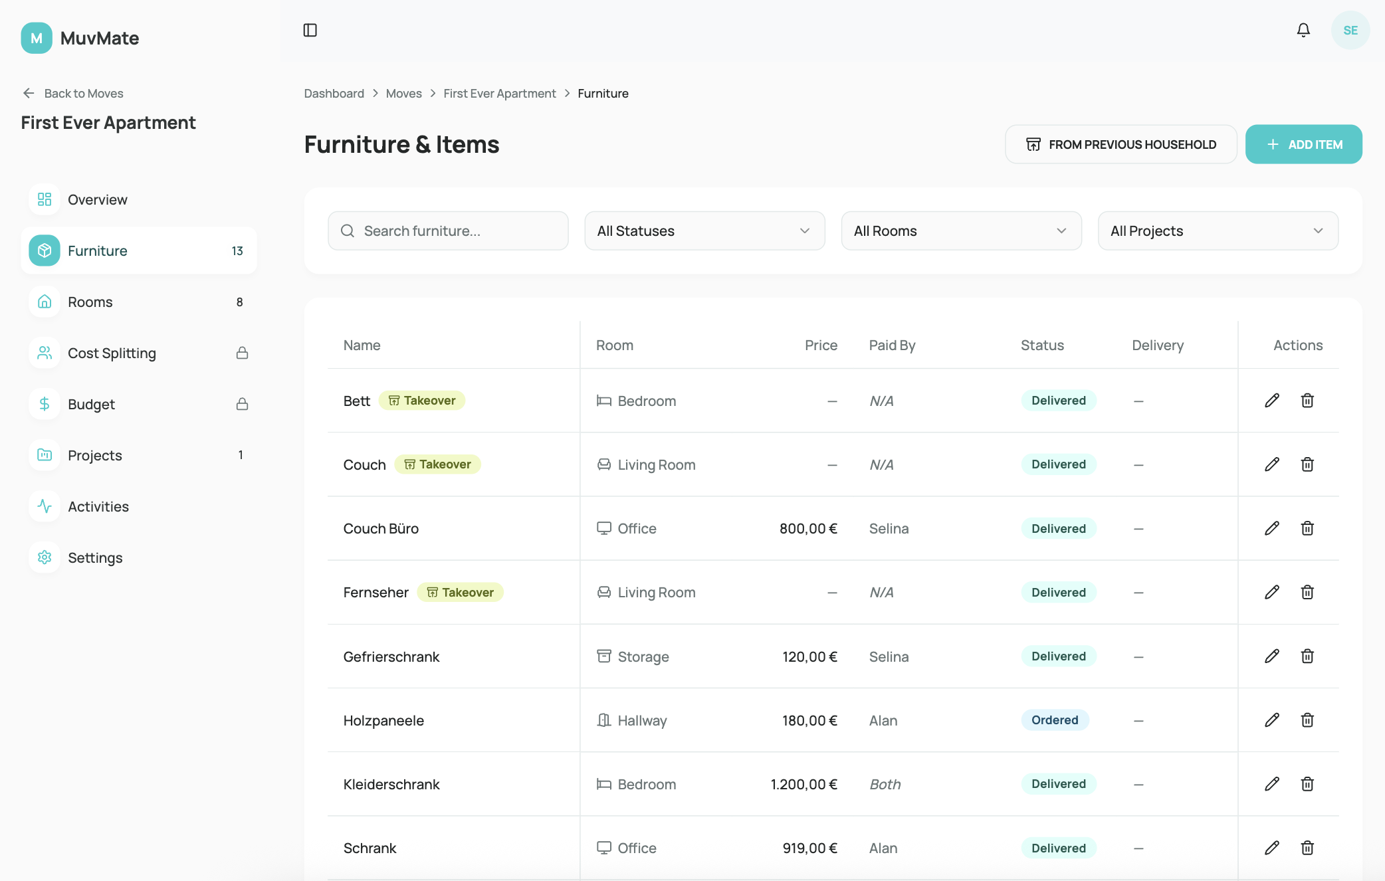Screen dimensions: 1385x881
Task: Open the notifications bell
Action: [x=1303, y=30]
